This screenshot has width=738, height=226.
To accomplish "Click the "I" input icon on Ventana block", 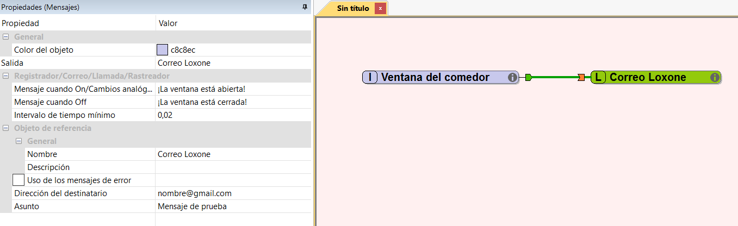I will pyautogui.click(x=370, y=78).
